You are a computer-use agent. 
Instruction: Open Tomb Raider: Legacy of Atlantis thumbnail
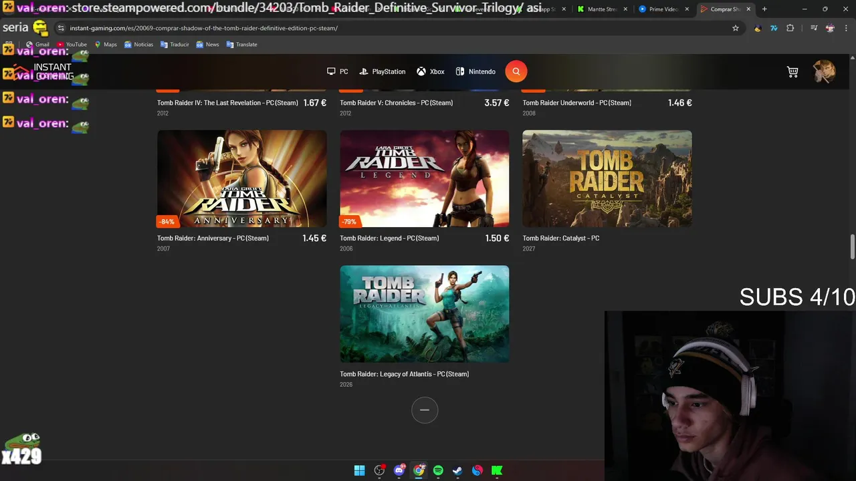tap(425, 314)
